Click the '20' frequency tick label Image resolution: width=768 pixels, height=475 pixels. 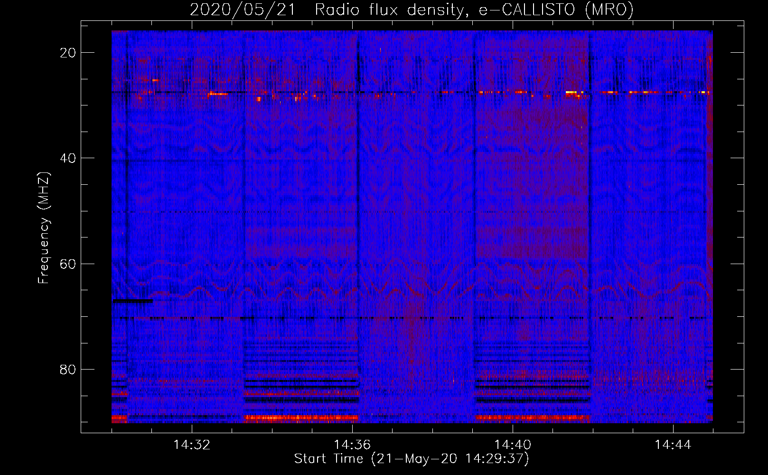(68, 53)
